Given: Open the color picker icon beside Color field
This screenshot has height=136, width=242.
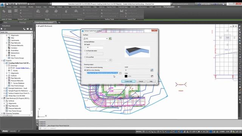Looking at the screenshot, I should point(152,76).
